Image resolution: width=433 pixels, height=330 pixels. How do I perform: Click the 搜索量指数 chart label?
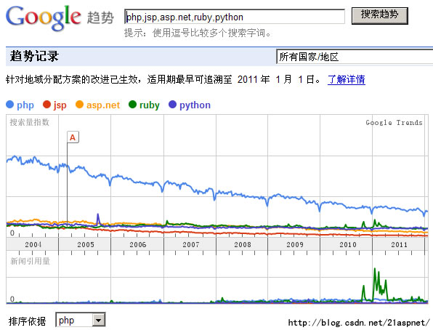tap(30, 122)
